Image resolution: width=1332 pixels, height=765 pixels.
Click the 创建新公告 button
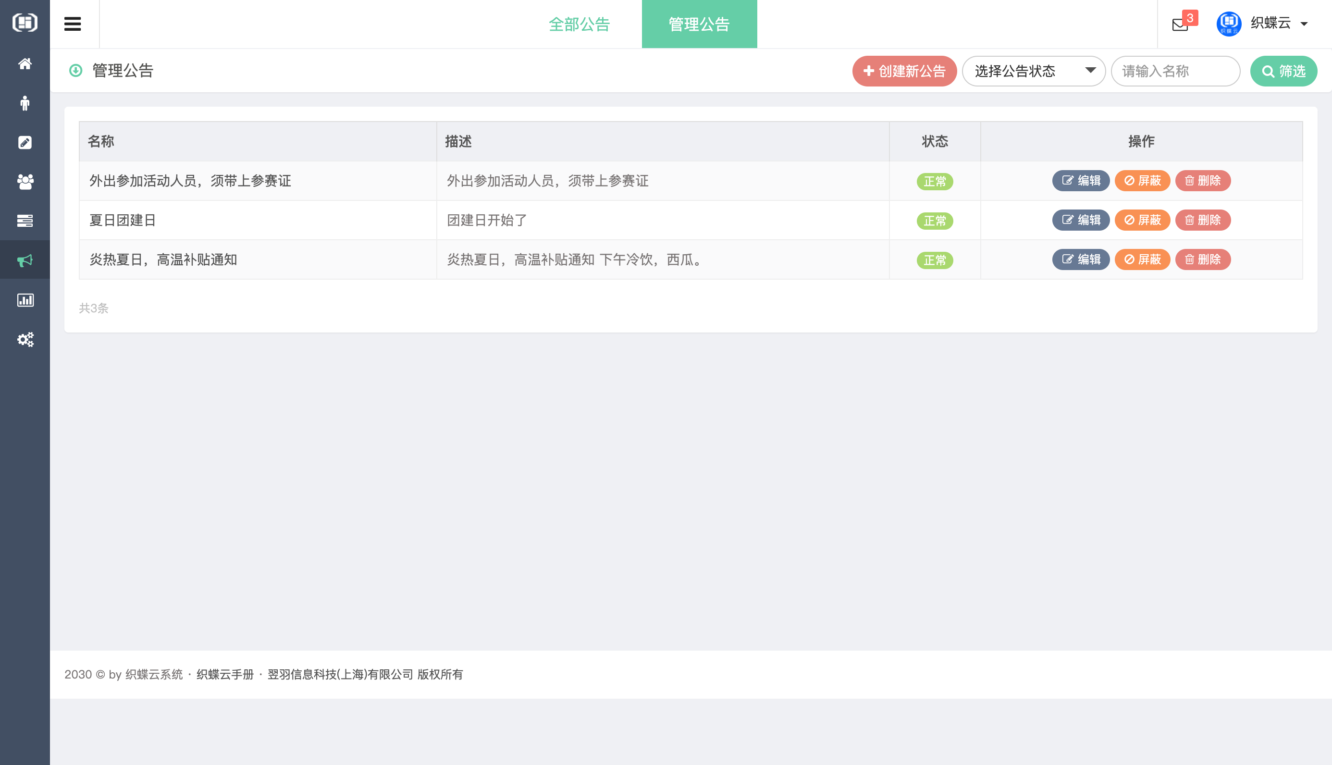(904, 71)
